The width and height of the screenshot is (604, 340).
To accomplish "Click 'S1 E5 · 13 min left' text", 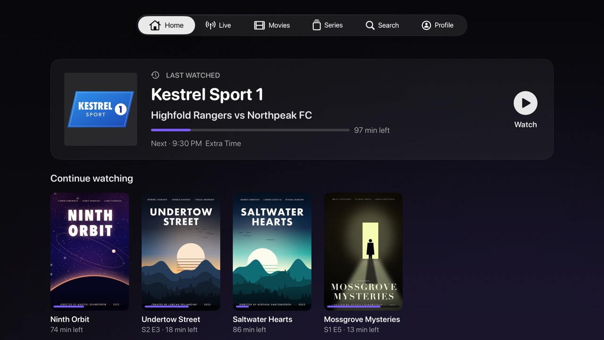I will [352, 330].
